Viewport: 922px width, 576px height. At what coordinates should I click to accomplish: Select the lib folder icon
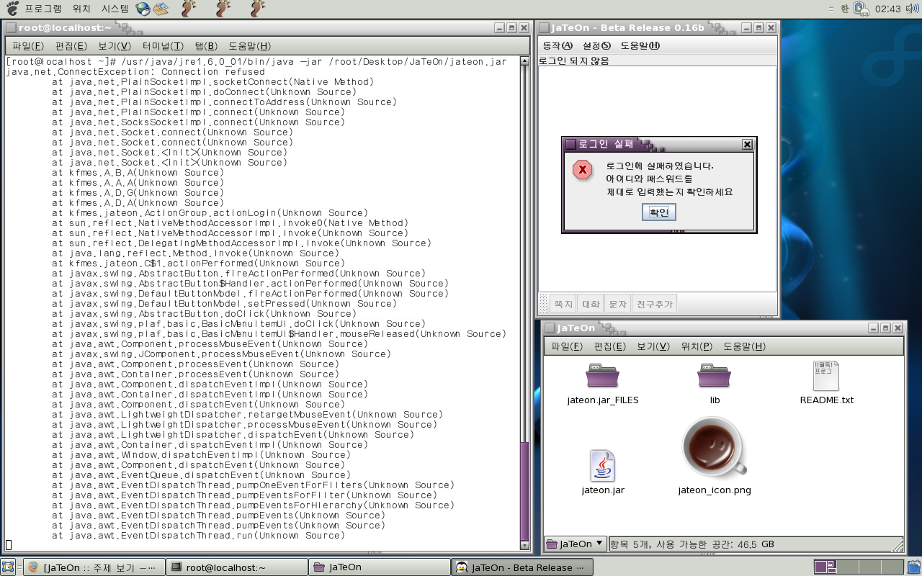pyautogui.click(x=714, y=377)
